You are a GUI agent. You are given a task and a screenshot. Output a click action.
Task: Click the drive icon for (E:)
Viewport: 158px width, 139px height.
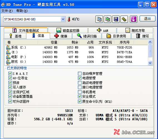click(x=8, y=52)
